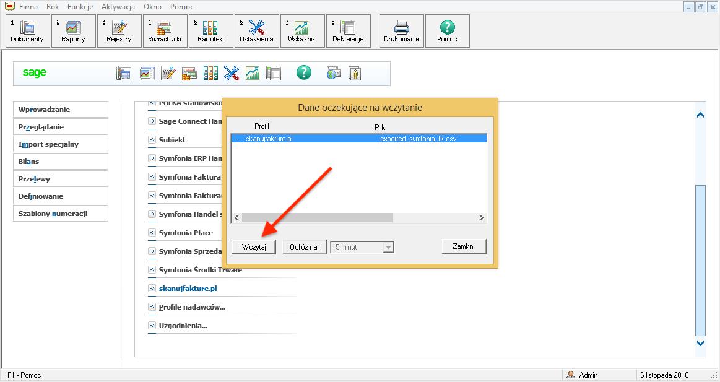Click the Rejestry VAT icon
This screenshot has height=382, width=720.
(x=119, y=31)
